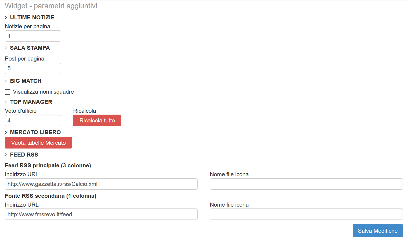Click secondary feed Nome file icona field
This screenshot has width=408, height=237.
pyautogui.click(x=306, y=214)
